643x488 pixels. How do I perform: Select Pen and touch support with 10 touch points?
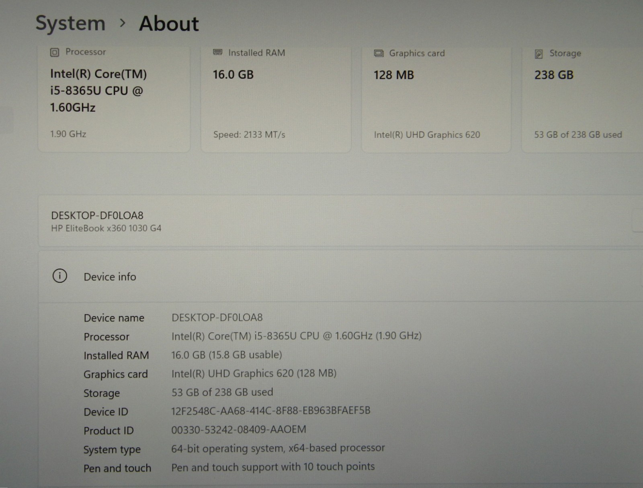[273, 467]
